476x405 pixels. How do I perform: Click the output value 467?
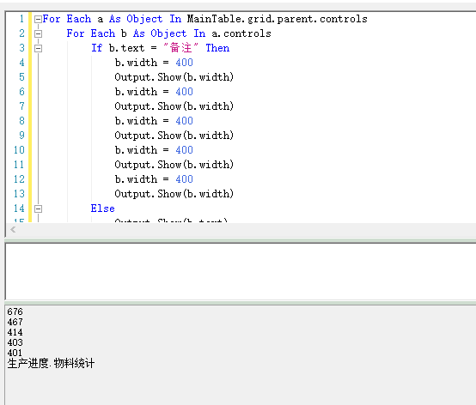[15, 322]
